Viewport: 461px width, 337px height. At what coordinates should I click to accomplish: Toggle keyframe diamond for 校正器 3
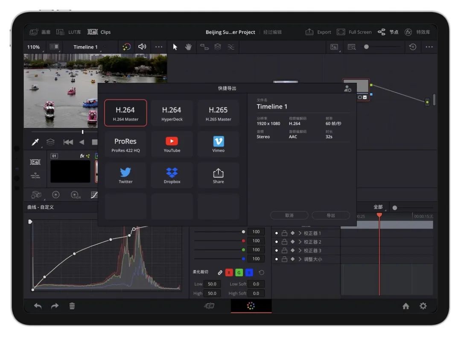[x=292, y=251]
